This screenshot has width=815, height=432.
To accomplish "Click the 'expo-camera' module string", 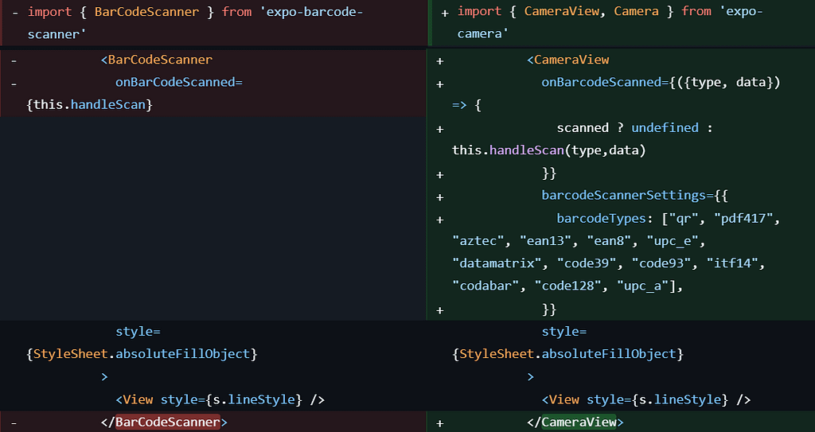I will point(609,23).
